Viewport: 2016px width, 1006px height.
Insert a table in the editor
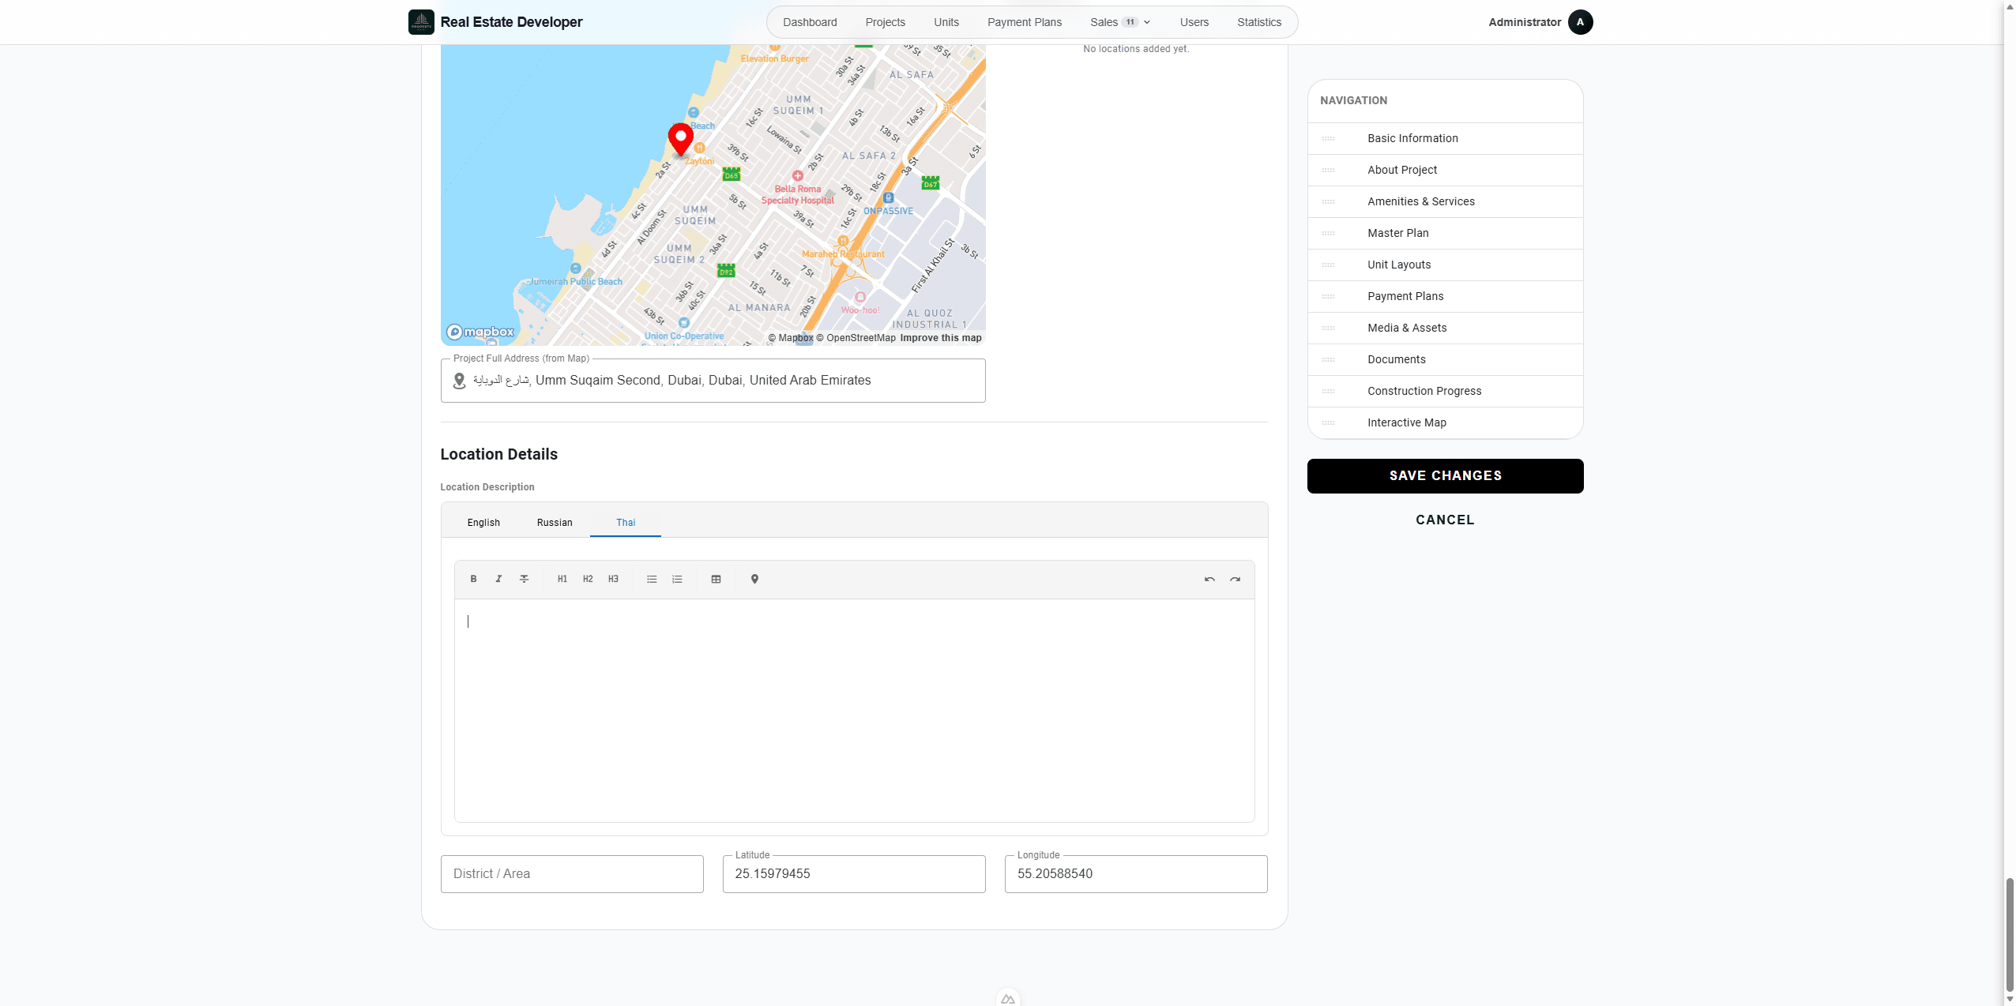pos(716,579)
